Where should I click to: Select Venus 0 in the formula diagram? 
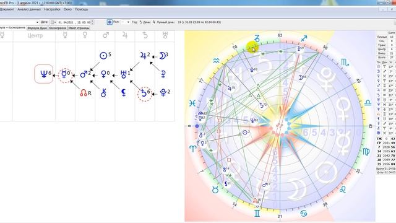tap(105, 74)
